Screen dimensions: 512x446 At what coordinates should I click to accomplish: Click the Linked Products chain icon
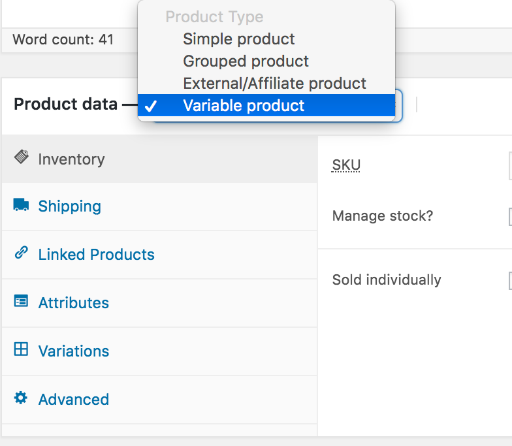pos(21,253)
